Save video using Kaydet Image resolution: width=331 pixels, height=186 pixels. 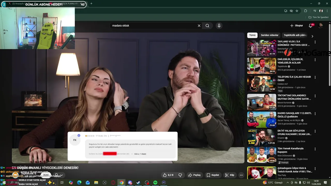213,175
